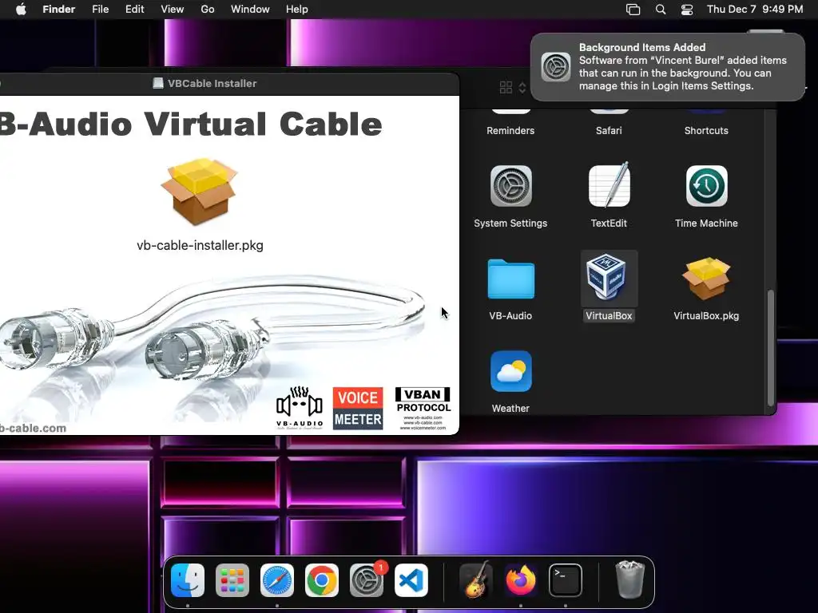
Task: Open the Weather app icon
Action: coord(510,371)
